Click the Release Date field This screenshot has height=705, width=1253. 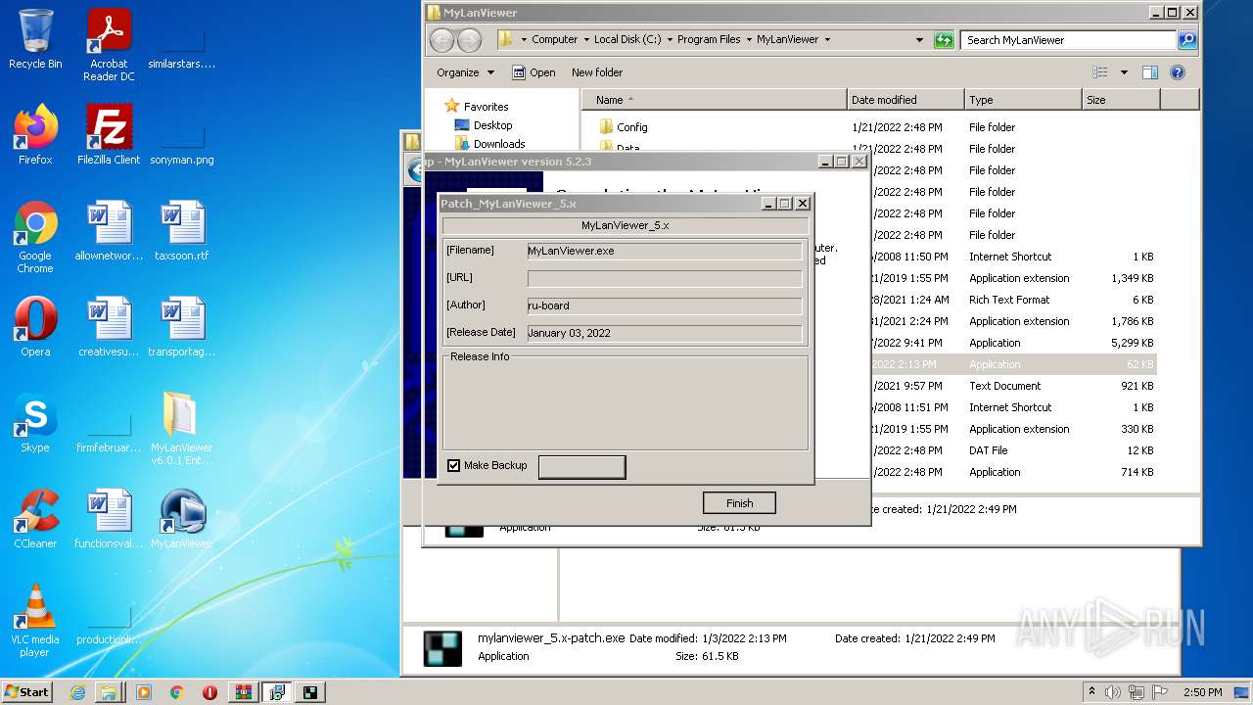click(664, 334)
